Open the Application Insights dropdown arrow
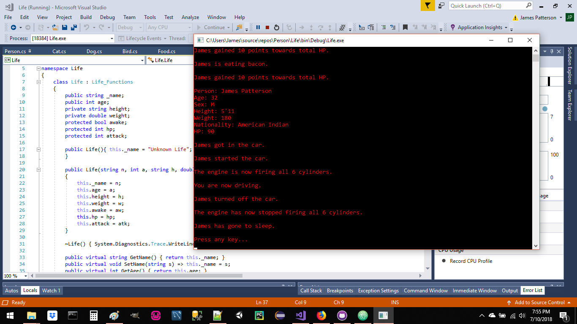 pos(506,27)
